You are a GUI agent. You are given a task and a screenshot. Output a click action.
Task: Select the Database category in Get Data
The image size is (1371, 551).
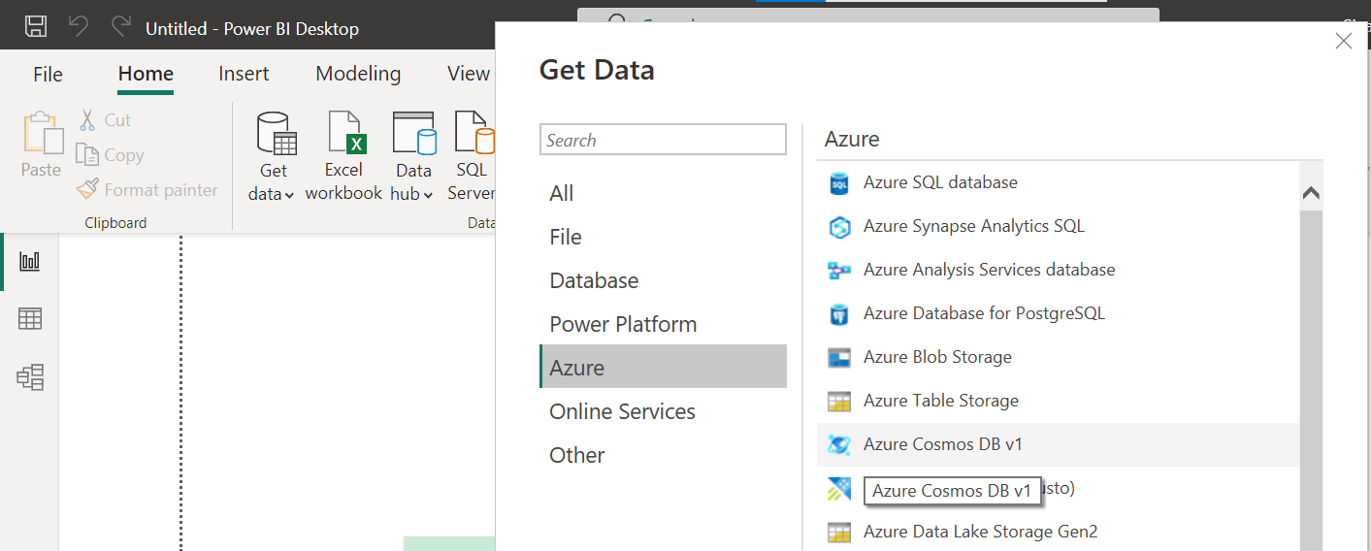click(663, 280)
